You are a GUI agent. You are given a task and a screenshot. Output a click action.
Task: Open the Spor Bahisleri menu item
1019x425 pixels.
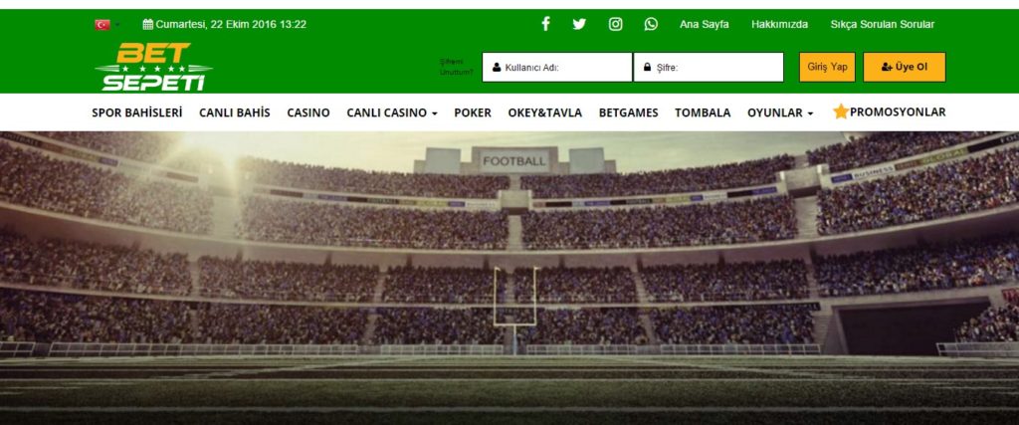(137, 112)
